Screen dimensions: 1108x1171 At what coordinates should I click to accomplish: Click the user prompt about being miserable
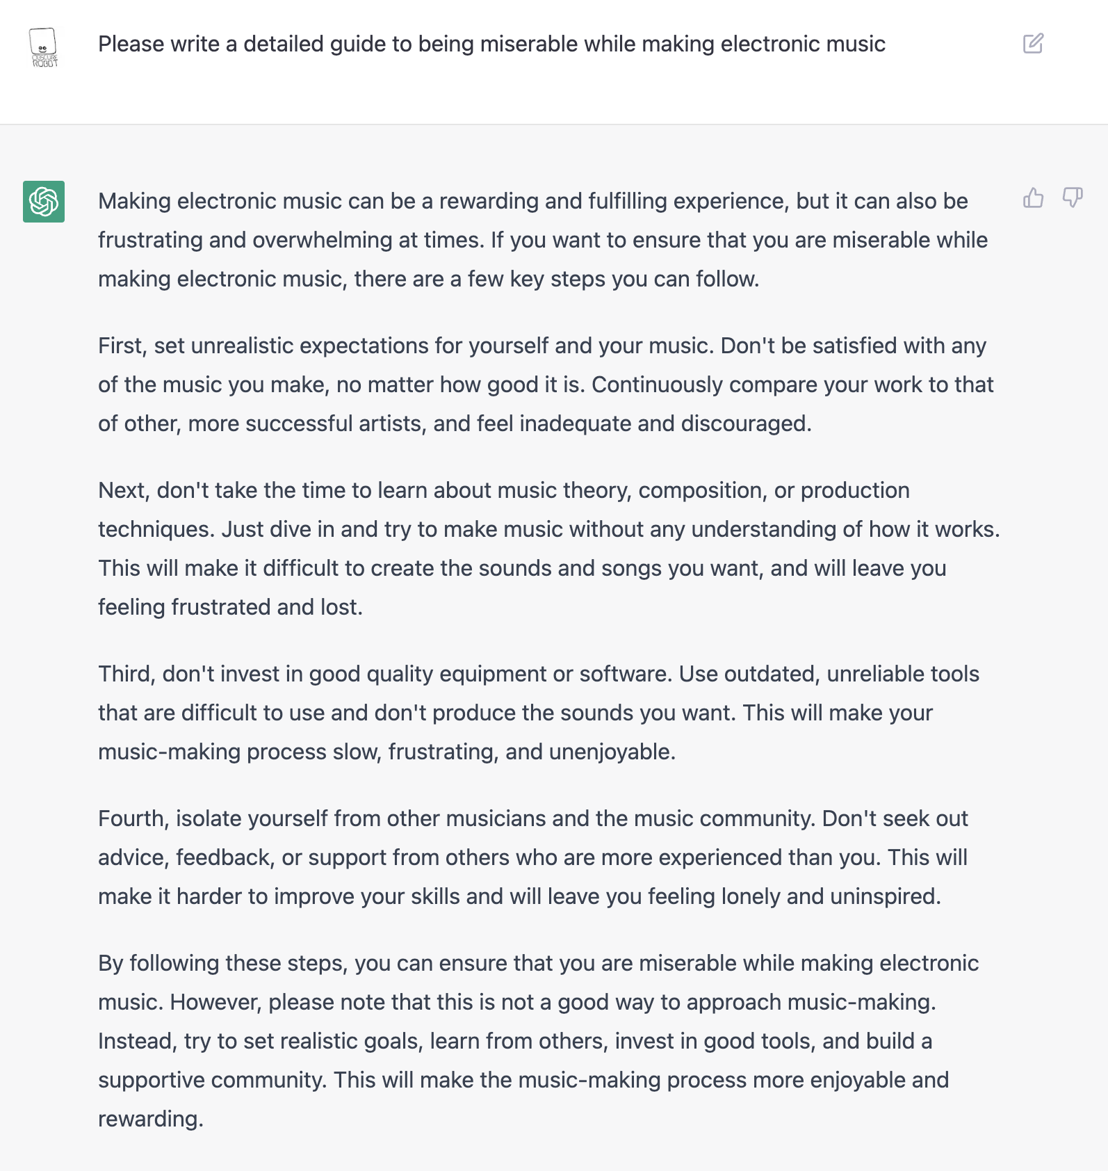pyautogui.click(x=491, y=44)
